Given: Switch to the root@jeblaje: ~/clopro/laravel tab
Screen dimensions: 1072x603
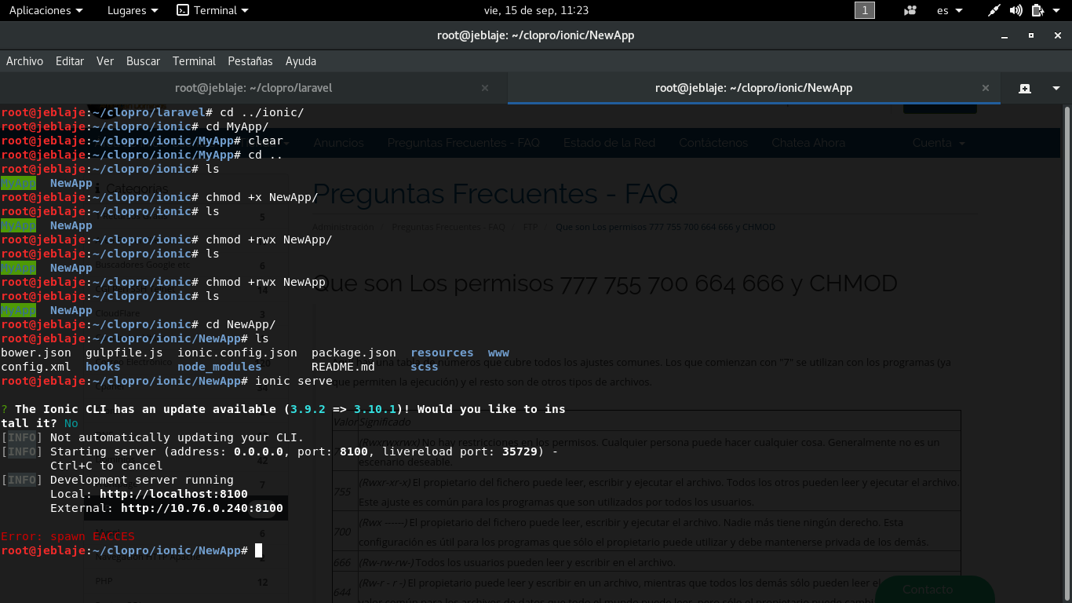Looking at the screenshot, I should (253, 88).
